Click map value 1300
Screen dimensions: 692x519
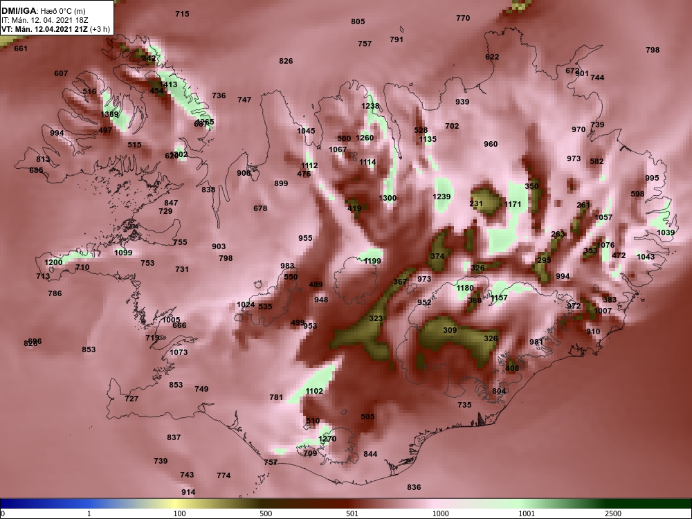(x=388, y=198)
